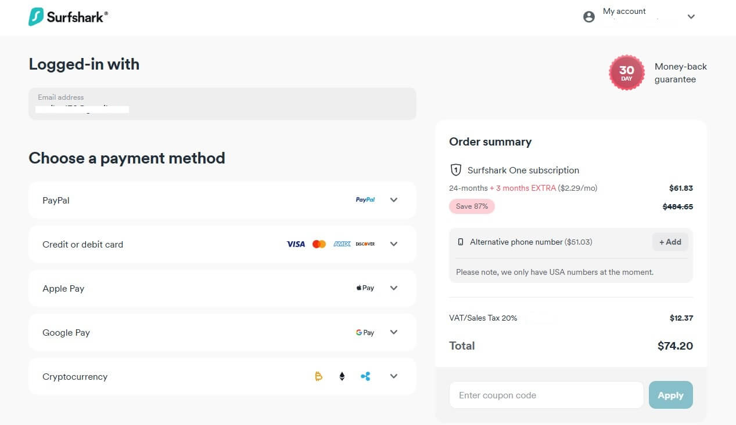736x425 pixels.
Task: Click the Apply coupon button
Action: [670, 395]
